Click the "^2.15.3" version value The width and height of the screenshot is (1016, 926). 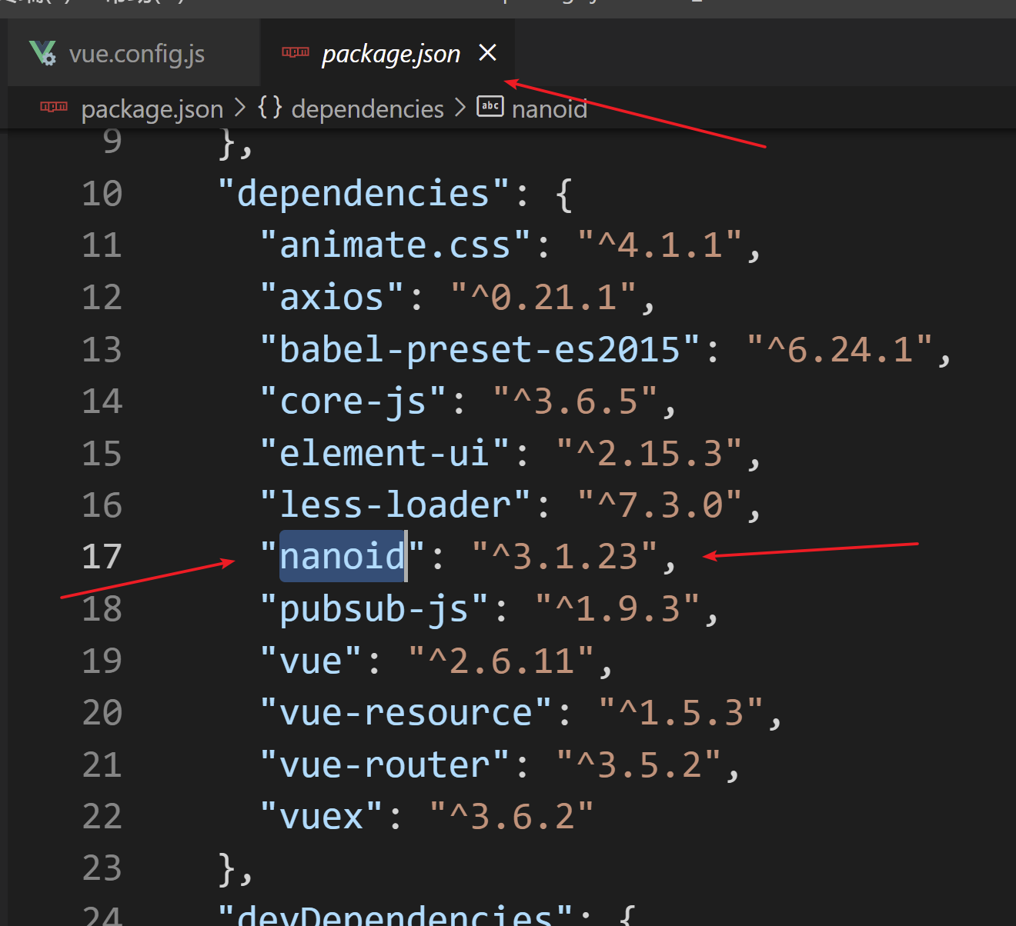(649, 453)
